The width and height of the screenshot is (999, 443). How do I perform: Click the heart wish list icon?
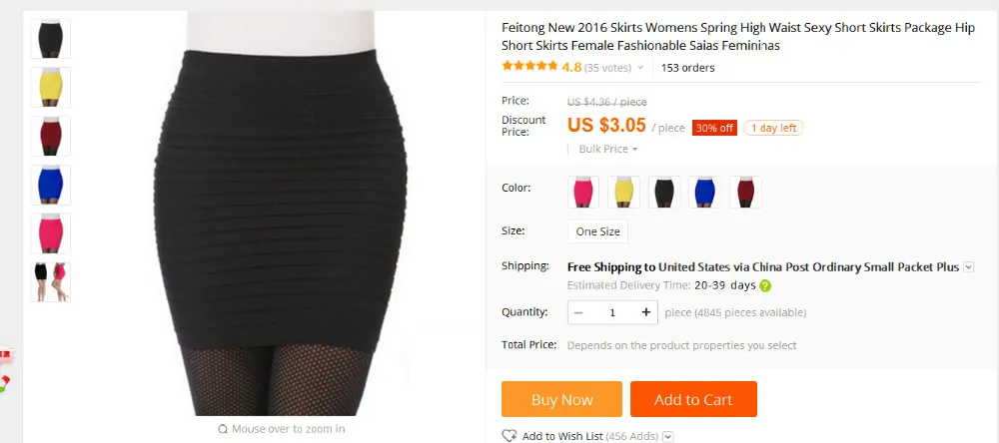509,436
